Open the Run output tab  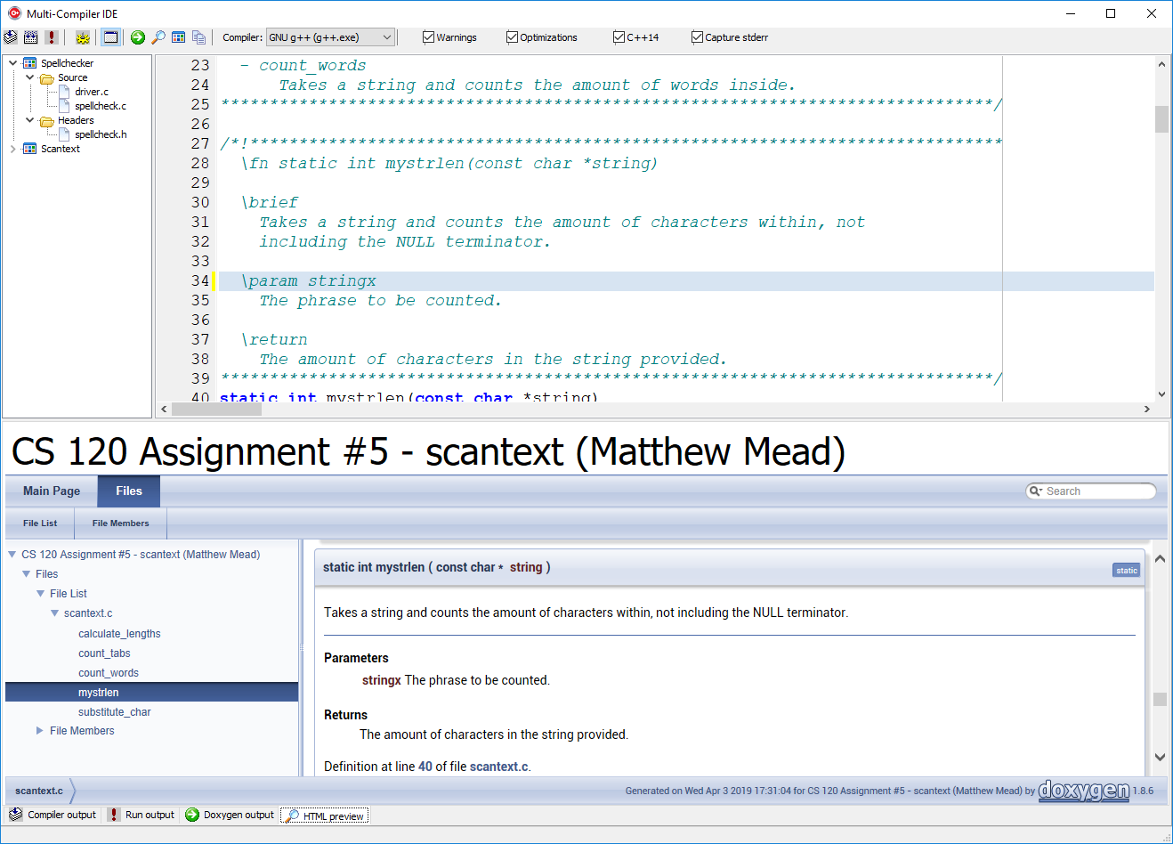click(x=142, y=815)
